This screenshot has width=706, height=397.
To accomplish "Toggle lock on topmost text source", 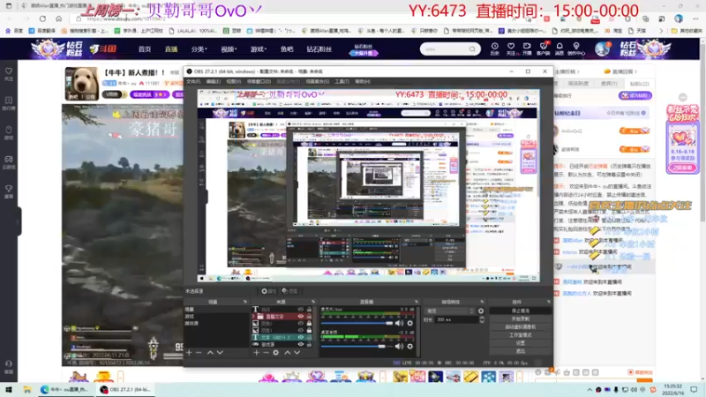I will 309,310.
